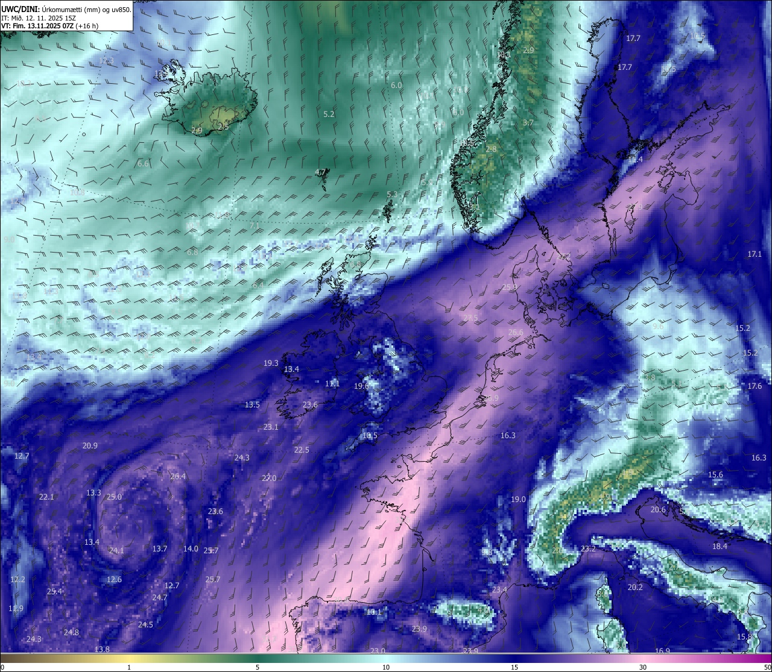The image size is (772, 672).
Task: Click the color scale label '10'
Action: pos(386,667)
